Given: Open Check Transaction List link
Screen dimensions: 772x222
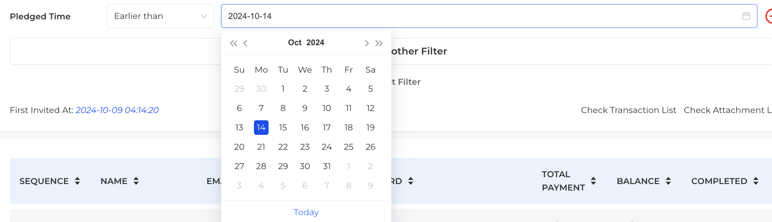Looking at the screenshot, I should coord(628,110).
